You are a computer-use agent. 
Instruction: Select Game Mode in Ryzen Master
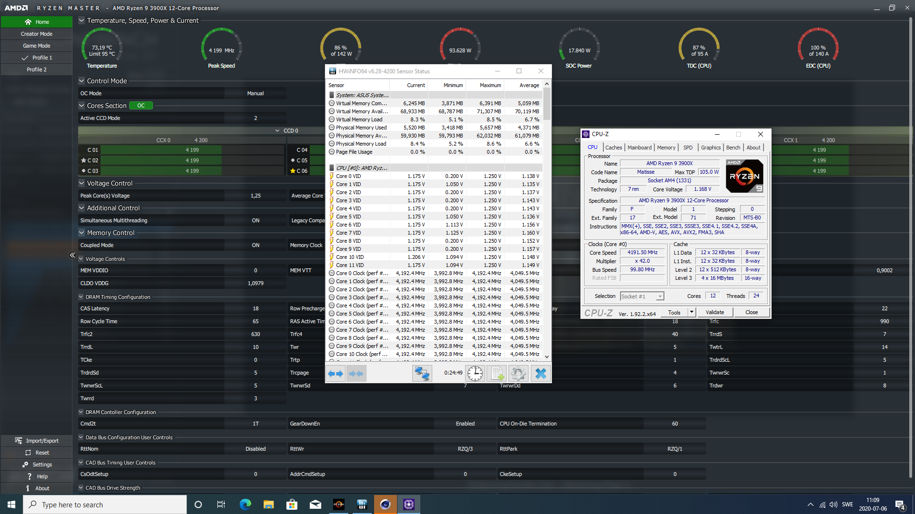[x=37, y=46]
